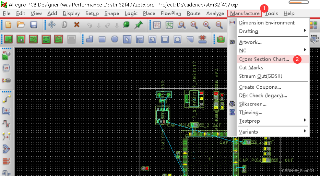Open the Setup menu

[x=92, y=13]
